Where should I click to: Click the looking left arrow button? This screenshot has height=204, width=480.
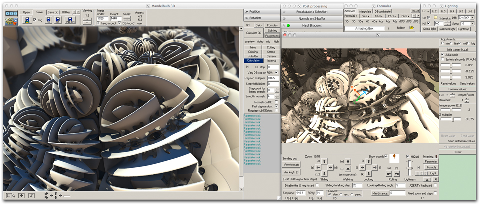[362, 168]
